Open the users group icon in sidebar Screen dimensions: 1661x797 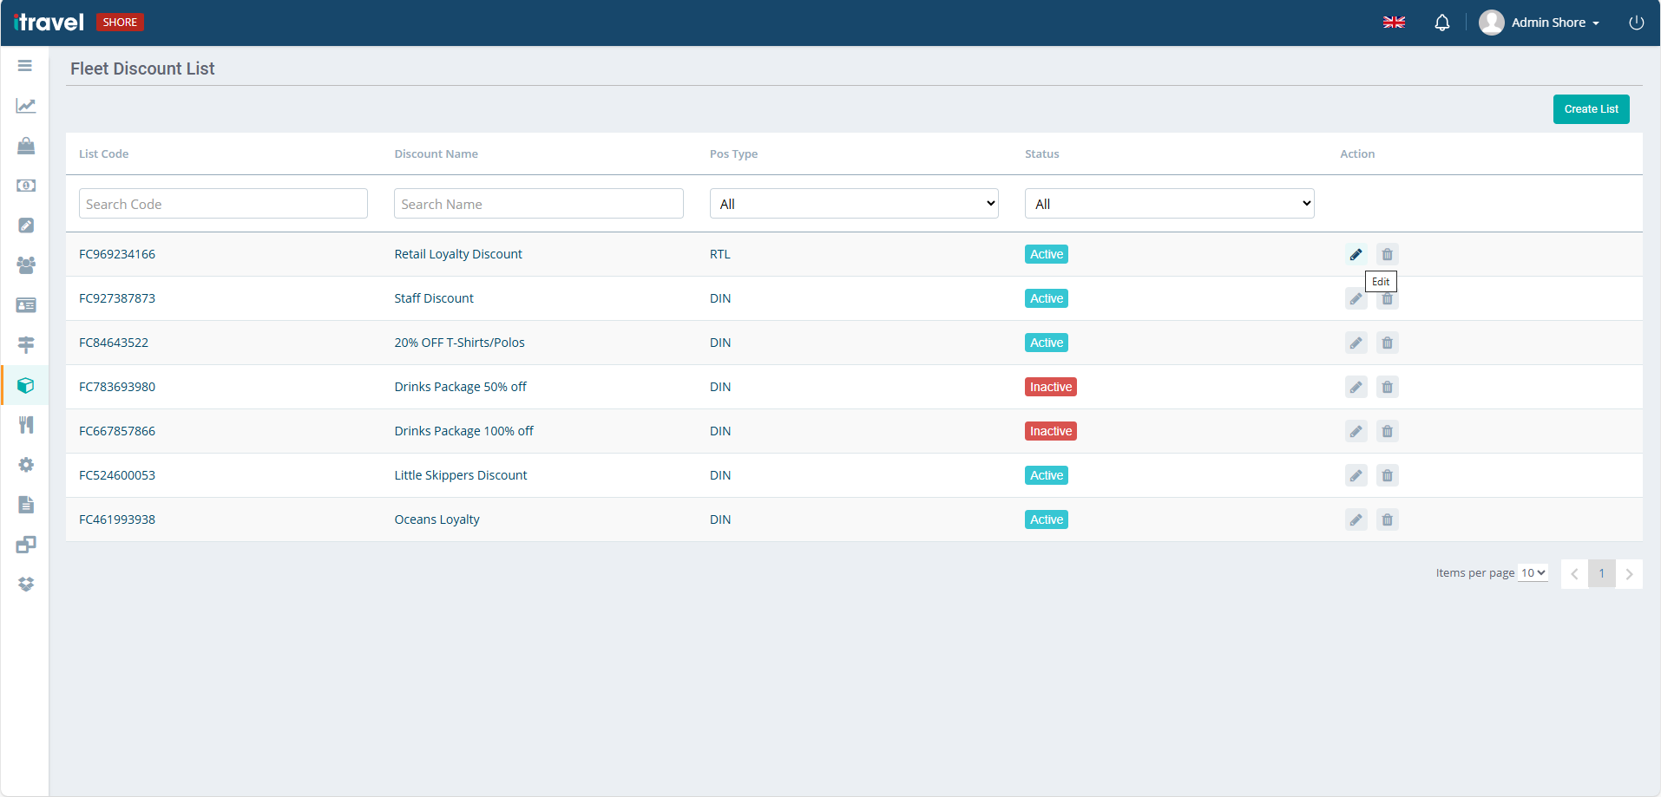coord(26,265)
